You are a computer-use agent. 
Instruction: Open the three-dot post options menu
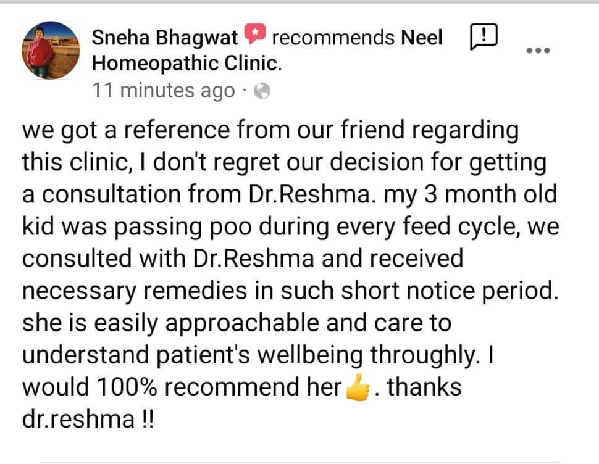click(x=537, y=51)
